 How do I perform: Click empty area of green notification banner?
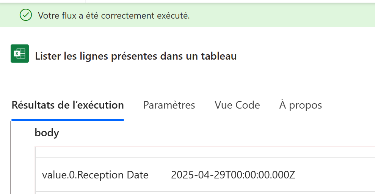coord(282,15)
